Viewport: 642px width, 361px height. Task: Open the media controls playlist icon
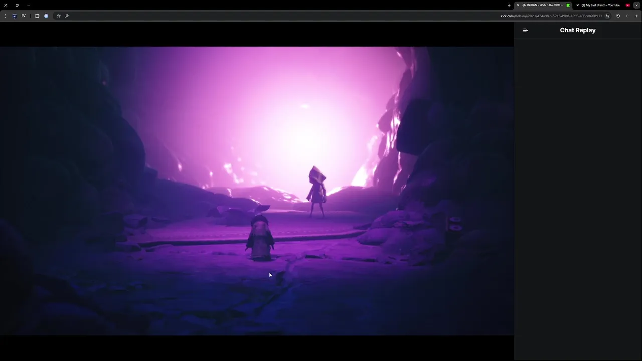(x=24, y=16)
